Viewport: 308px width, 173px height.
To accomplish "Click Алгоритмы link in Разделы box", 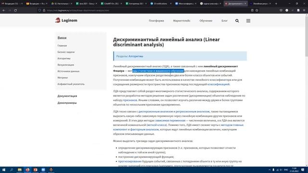I will (x=136, y=56).
